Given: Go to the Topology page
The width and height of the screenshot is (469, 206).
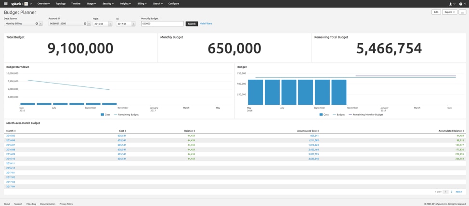Looking at the screenshot, I should [61, 3].
